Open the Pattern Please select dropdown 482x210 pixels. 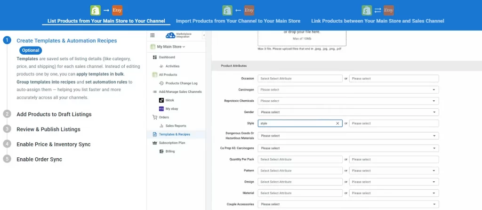click(394, 170)
